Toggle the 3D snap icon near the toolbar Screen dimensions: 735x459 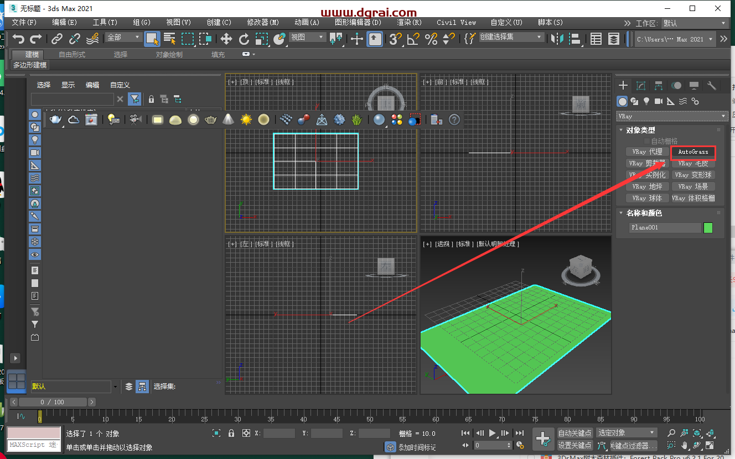tap(395, 39)
